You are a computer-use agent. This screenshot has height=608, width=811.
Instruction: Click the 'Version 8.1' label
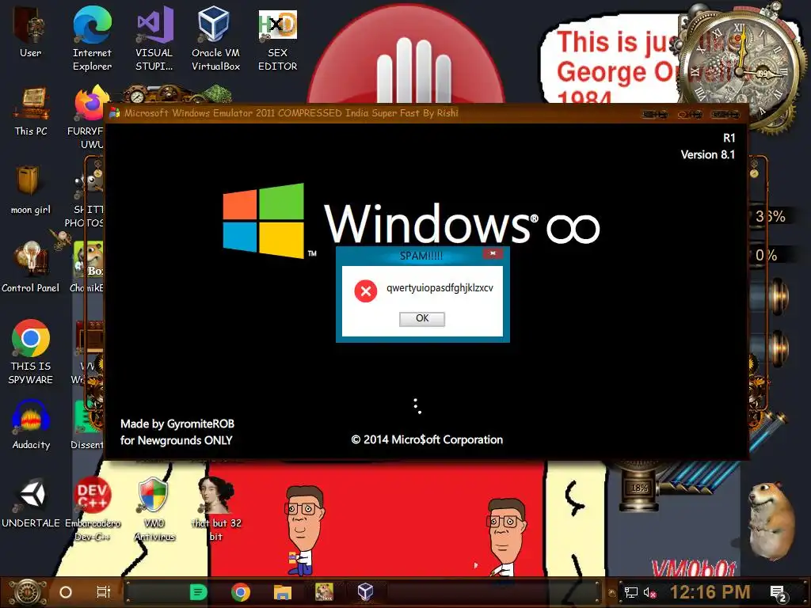[x=707, y=154]
